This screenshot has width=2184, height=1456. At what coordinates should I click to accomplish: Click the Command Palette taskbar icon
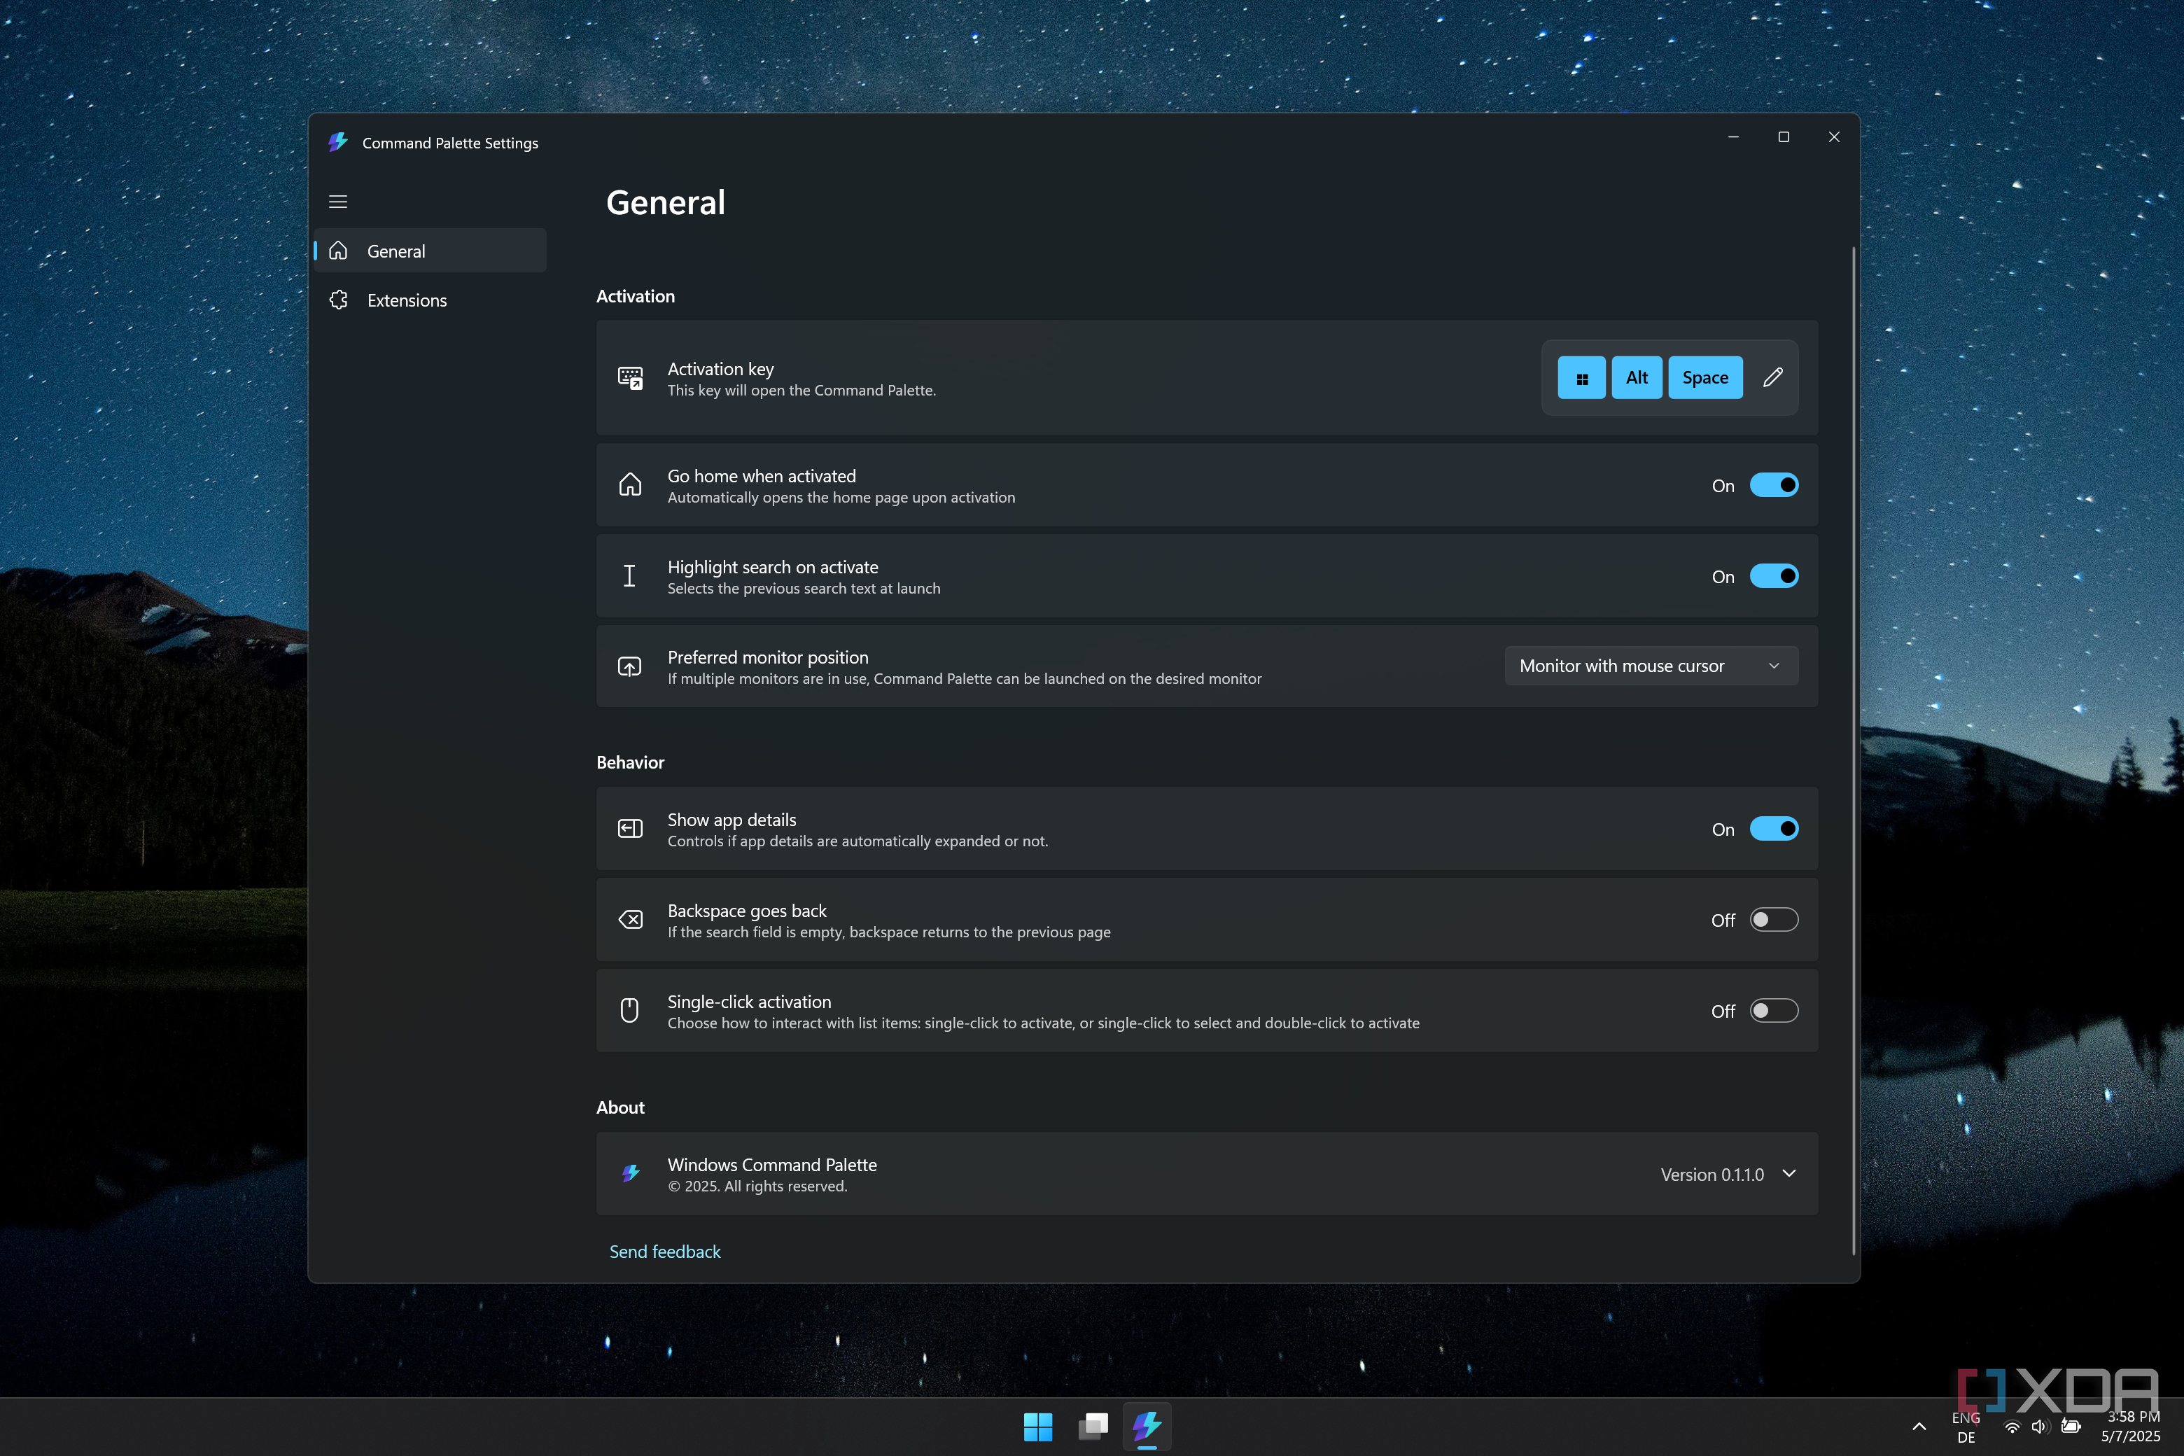1147,1427
